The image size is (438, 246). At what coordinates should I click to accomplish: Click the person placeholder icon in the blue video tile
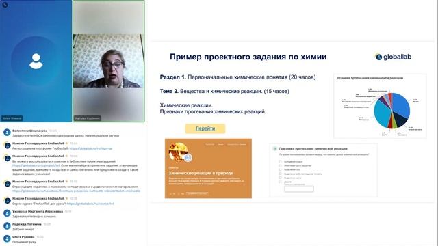click(36, 61)
